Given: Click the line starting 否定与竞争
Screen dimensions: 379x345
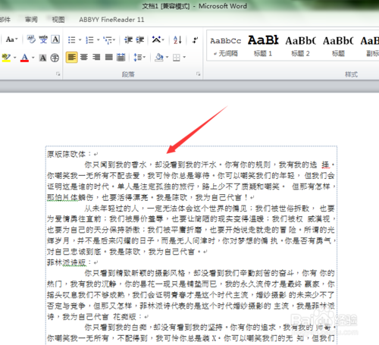Looking at the screenshot, I should (191, 306).
